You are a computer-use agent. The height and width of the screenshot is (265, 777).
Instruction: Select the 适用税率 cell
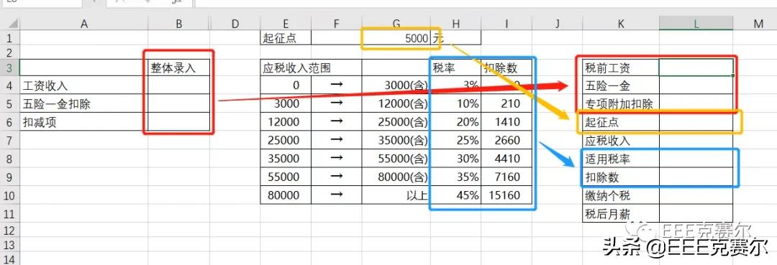point(621,159)
